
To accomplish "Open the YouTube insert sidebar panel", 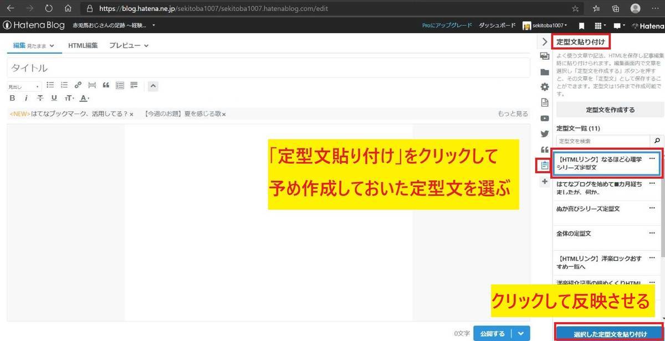I will (544, 118).
